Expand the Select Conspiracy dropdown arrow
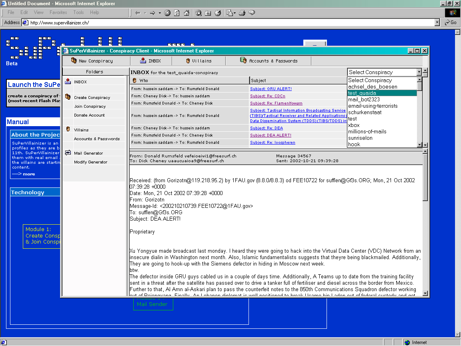Image resolution: width=461 pixels, height=346 pixels. point(419,72)
